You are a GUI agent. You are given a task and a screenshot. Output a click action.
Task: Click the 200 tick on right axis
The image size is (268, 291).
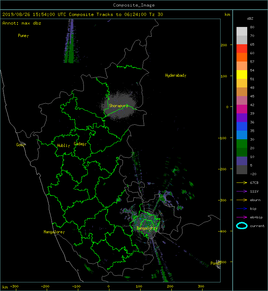(224, 45)
